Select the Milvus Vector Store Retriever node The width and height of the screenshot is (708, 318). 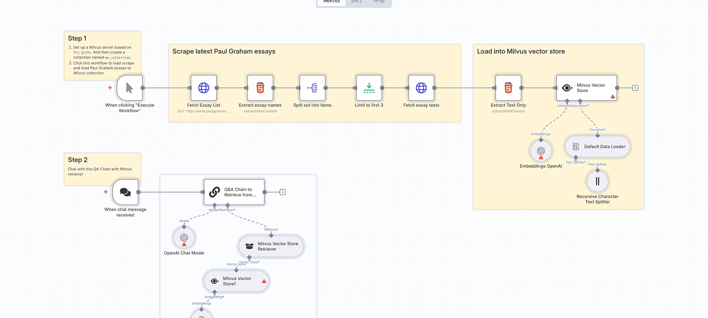[271, 246]
